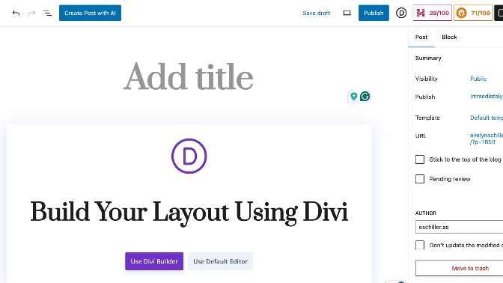Check the Pending review checkbox
Screen dimensions: 503x283
tap(420, 179)
